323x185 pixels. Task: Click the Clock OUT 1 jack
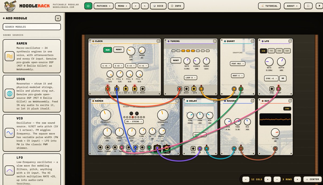(108, 89)
